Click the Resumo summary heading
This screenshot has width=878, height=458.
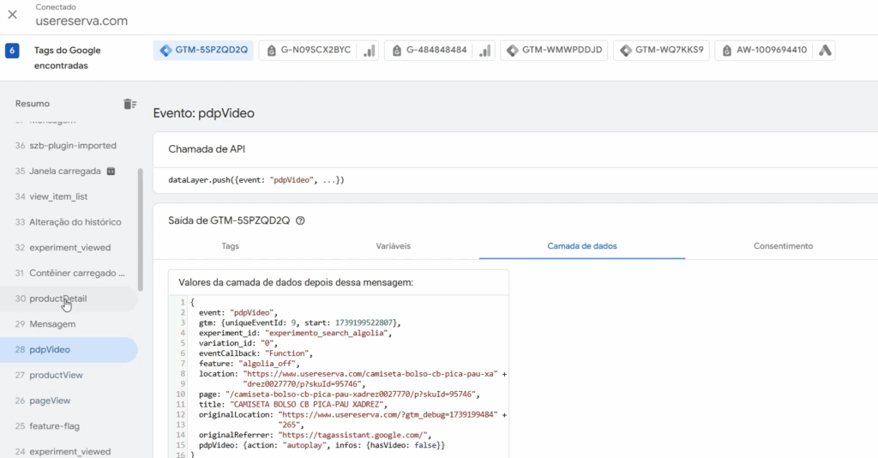pyautogui.click(x=33, y=104)
